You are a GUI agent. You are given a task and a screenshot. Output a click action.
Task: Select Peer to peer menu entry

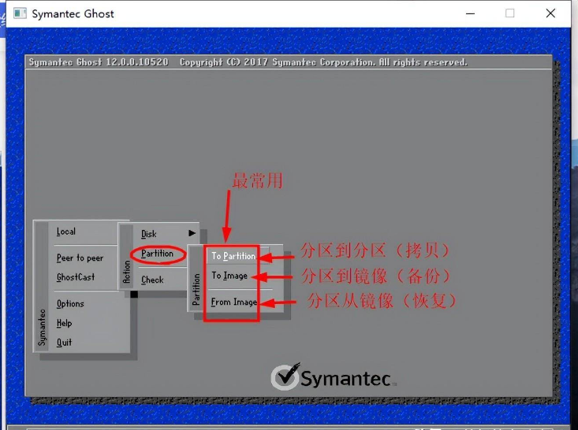point(80,258)
